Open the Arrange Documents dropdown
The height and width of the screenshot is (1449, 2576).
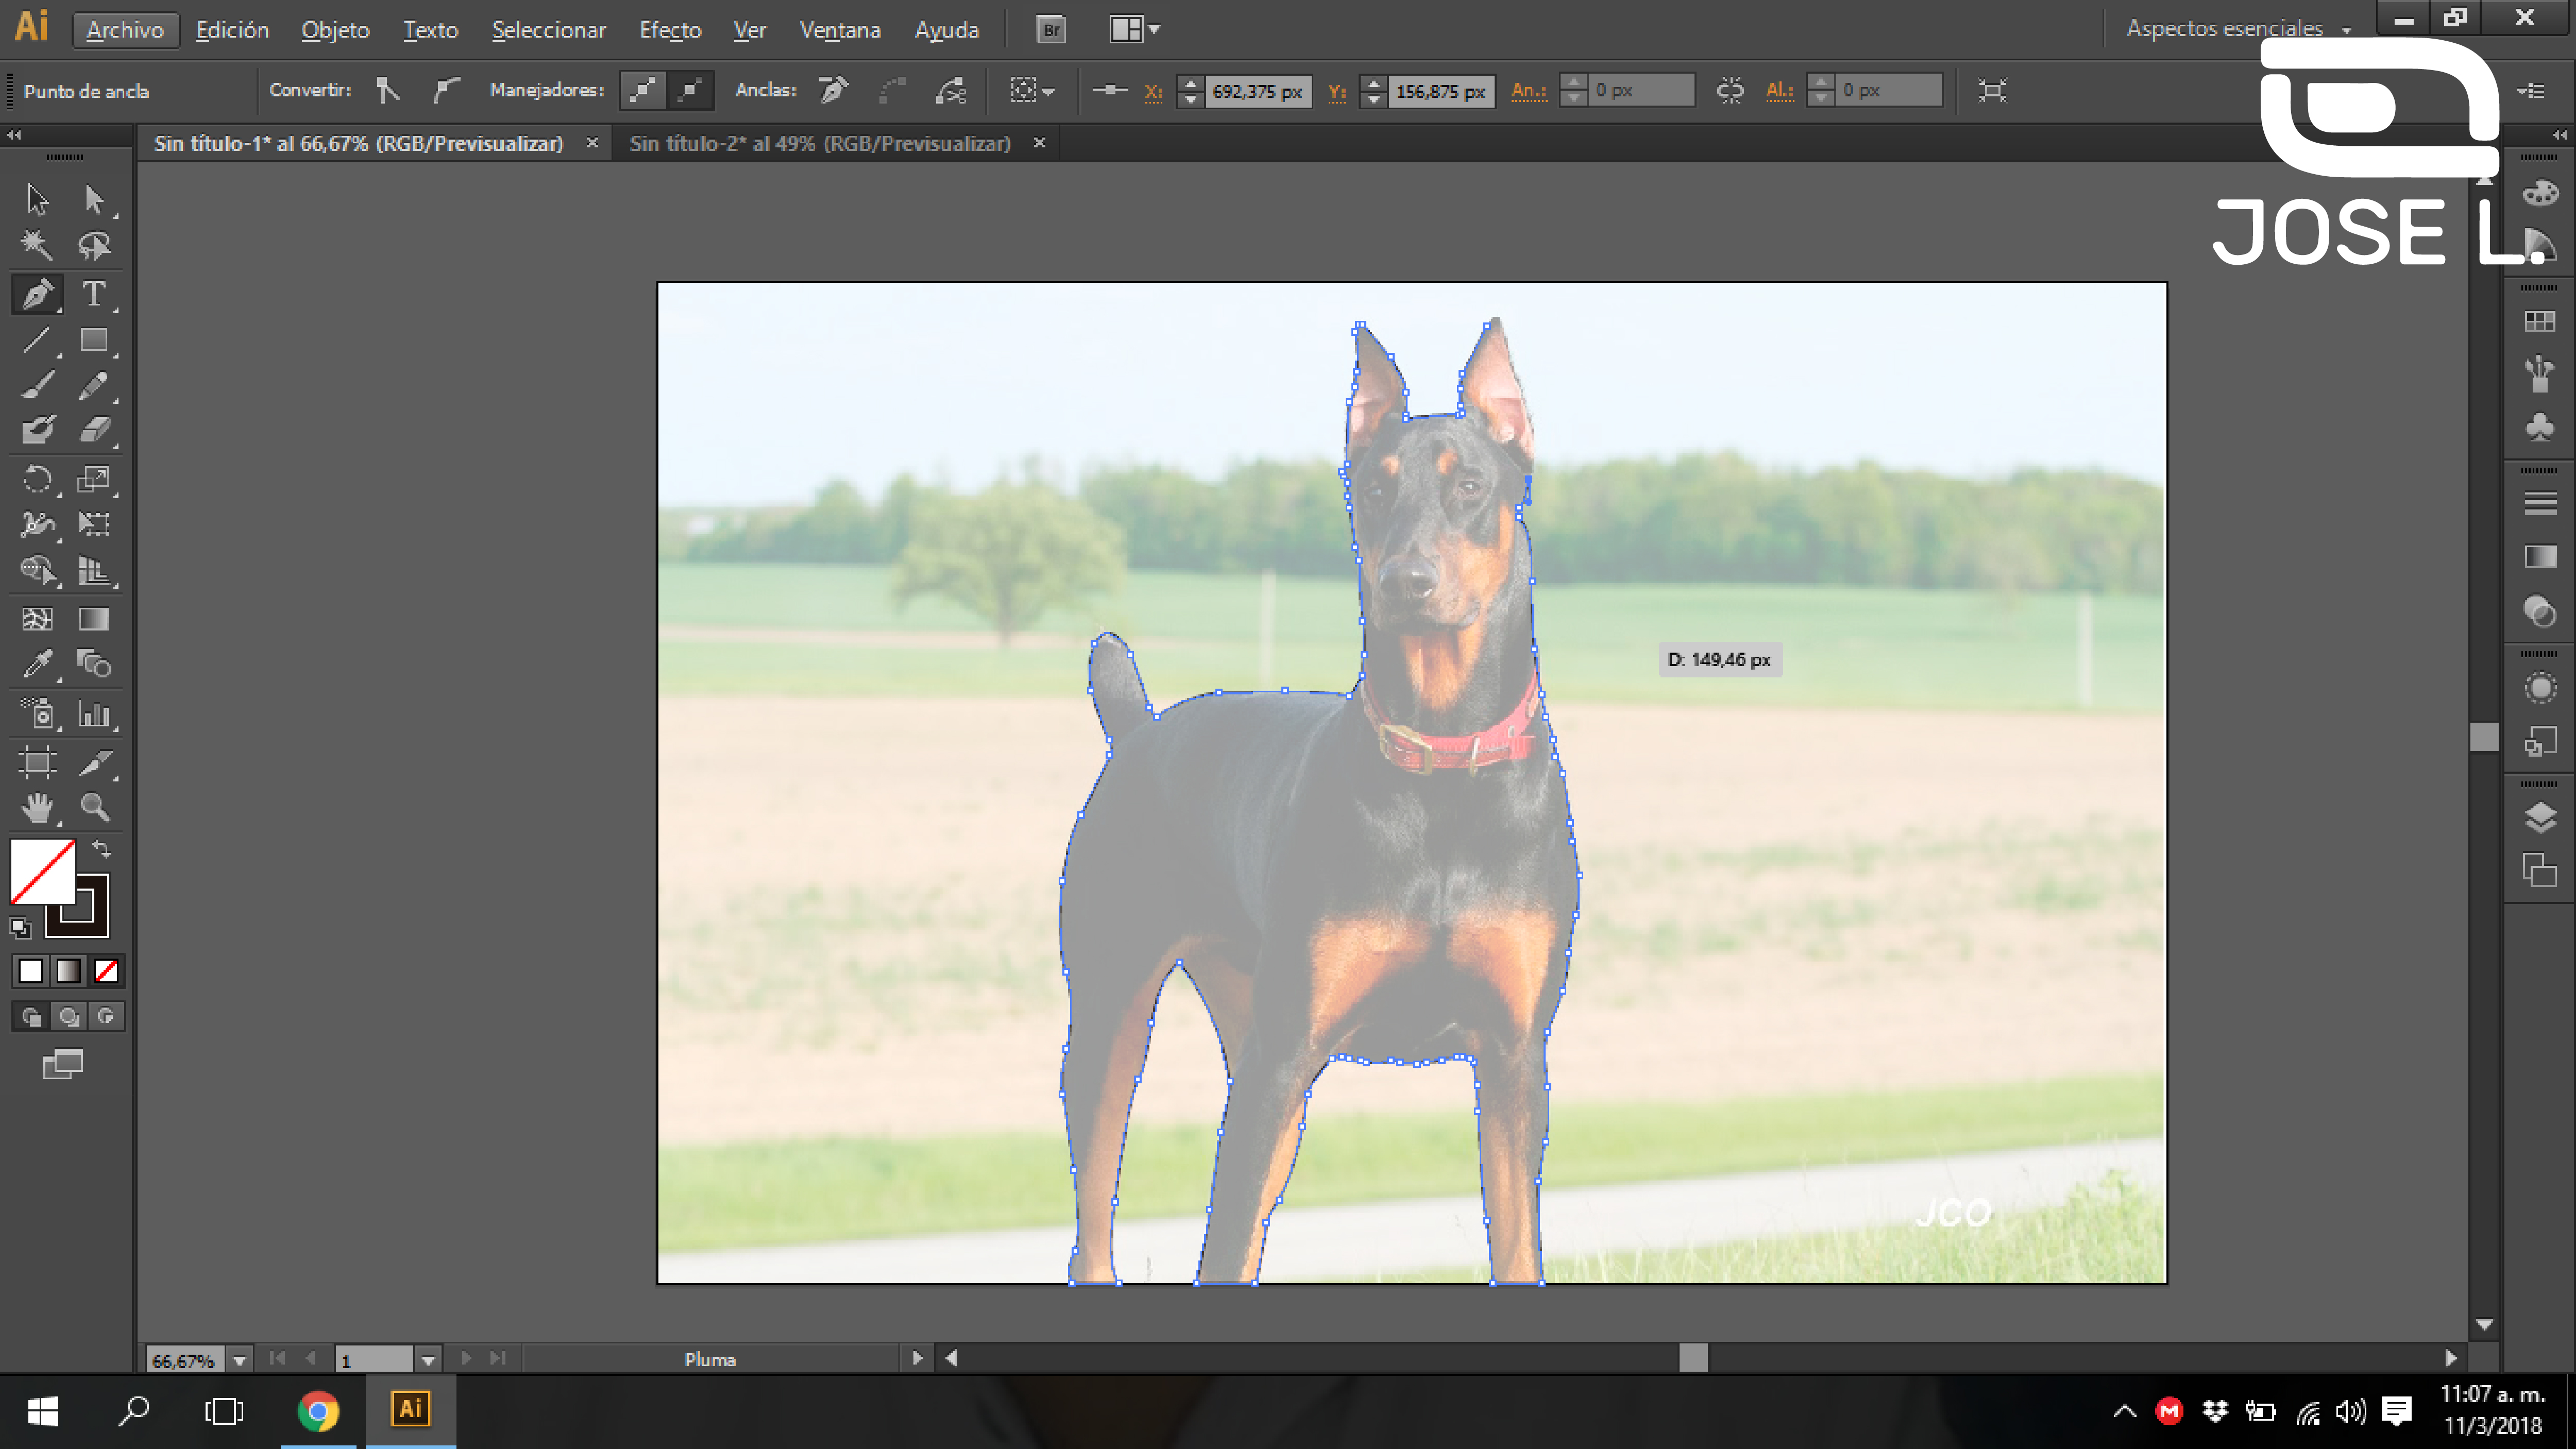pos(1135,30)
